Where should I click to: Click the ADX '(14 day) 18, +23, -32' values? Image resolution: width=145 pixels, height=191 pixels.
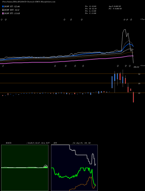click(81, 143)
